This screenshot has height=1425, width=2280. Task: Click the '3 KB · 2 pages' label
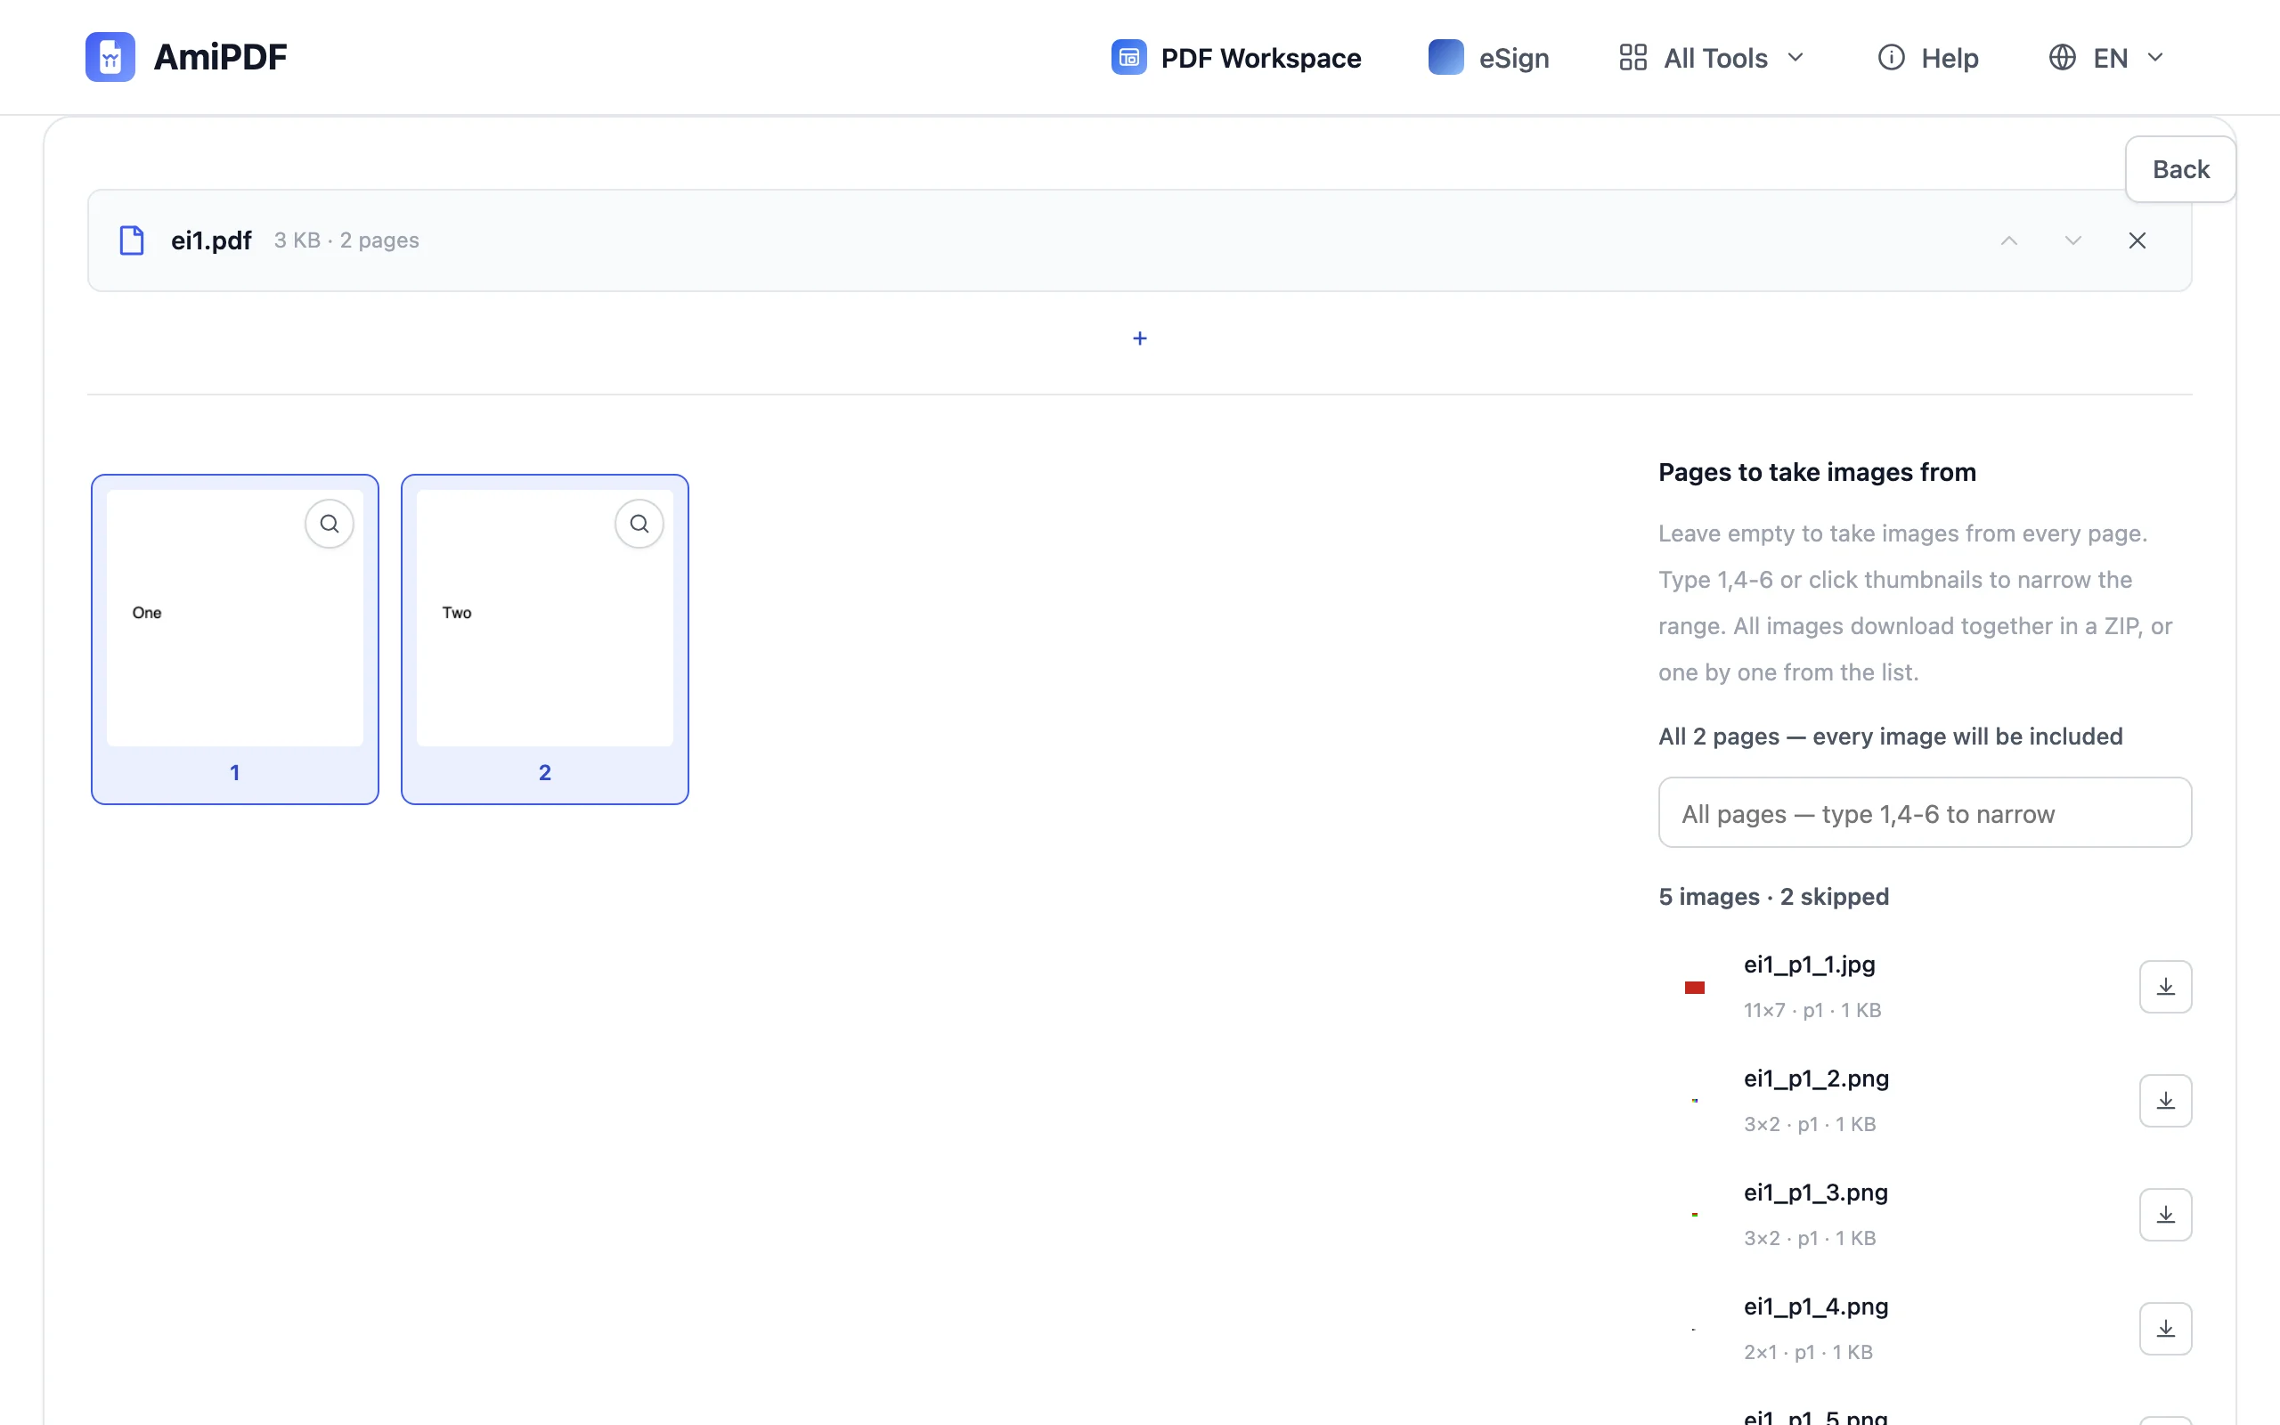tap(346, 240)
